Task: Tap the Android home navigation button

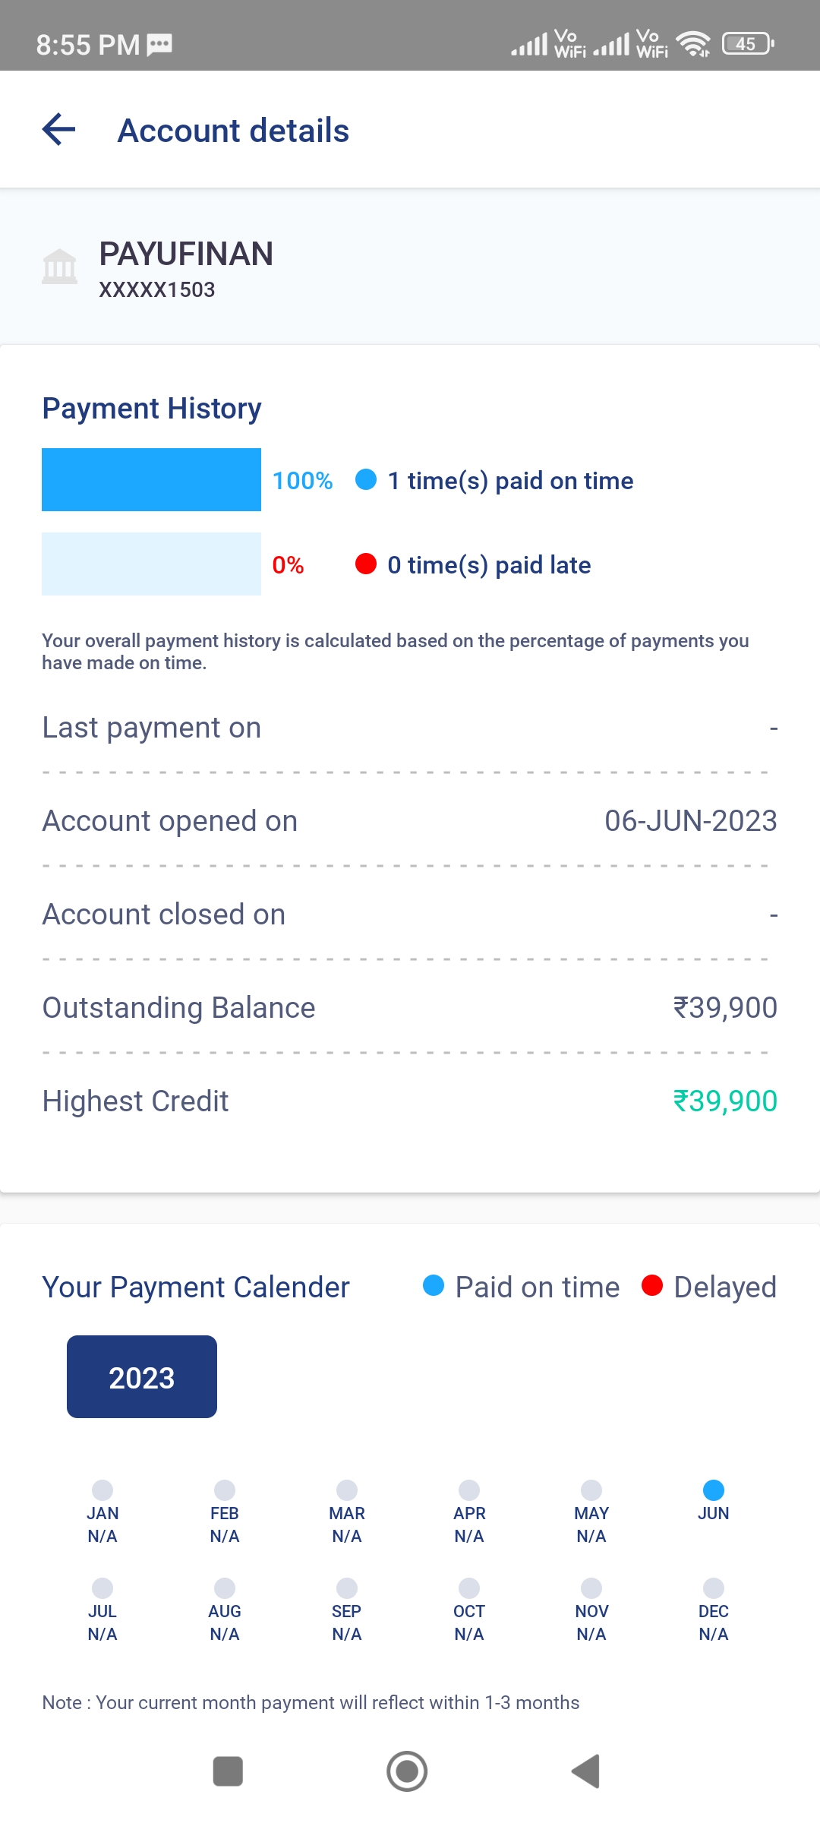Action: [x=407, y=1771]
